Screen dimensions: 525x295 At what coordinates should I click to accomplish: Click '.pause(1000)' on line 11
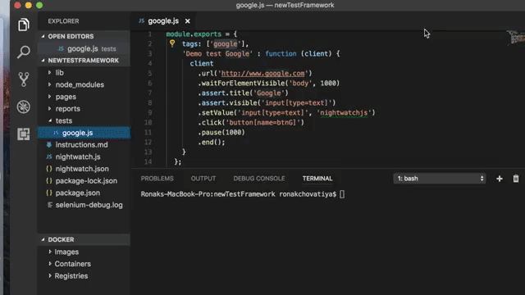click(x=221, y=132)
